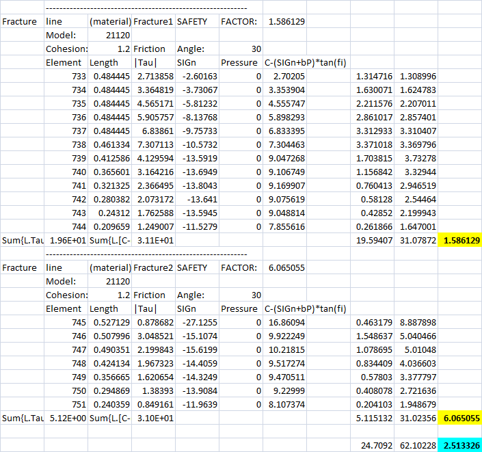Select the cell containing Fracture2
This screenshot has width=482, height=452.
click(153, 267)
